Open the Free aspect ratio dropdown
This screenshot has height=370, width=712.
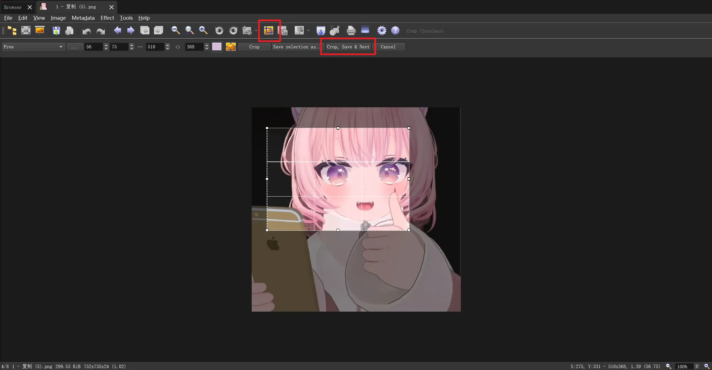pos(33,47)
